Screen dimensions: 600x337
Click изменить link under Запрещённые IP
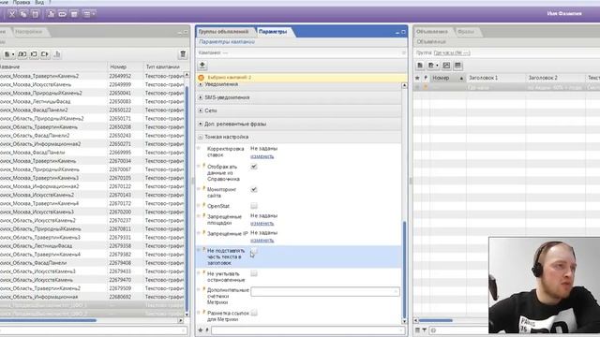click(x=262, y=241)
